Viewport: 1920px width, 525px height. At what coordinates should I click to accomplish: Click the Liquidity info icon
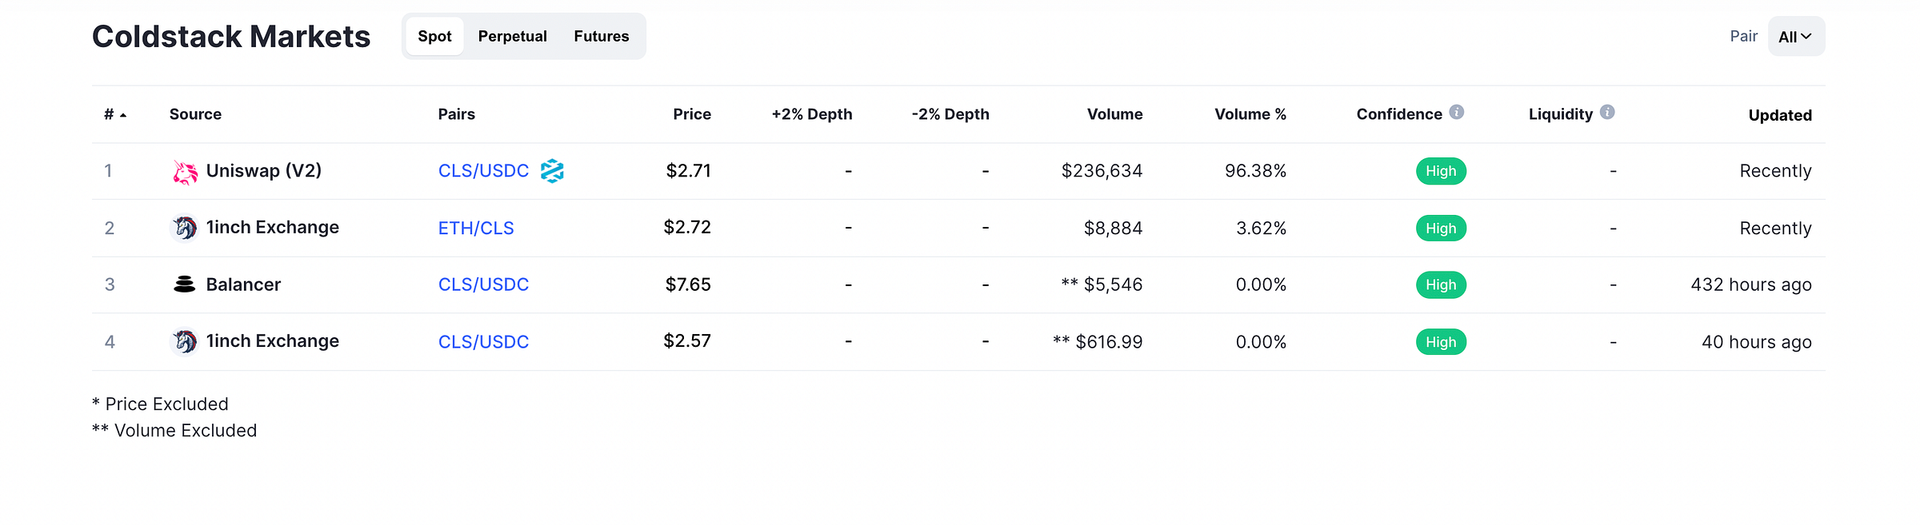coord(1607,113)
